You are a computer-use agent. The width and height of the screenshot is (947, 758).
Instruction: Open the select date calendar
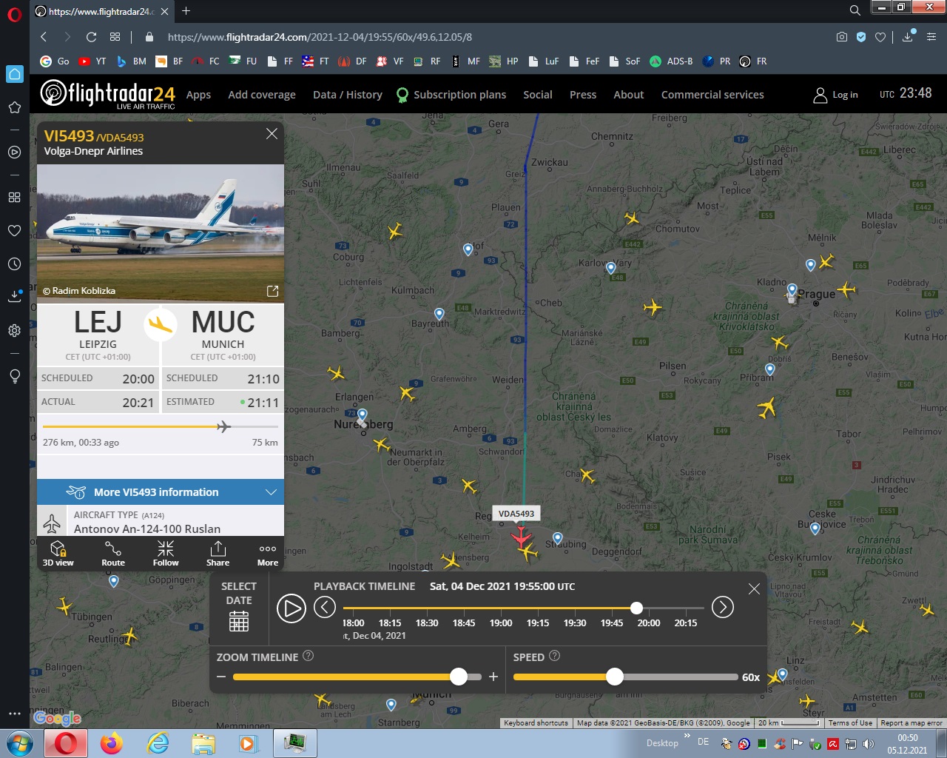pyautogui.click(x=238, y=620)
